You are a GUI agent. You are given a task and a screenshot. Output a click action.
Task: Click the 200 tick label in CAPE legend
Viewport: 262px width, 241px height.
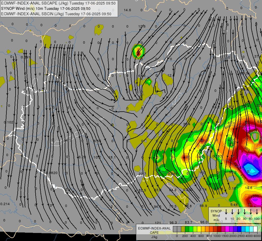pos(185,236)
